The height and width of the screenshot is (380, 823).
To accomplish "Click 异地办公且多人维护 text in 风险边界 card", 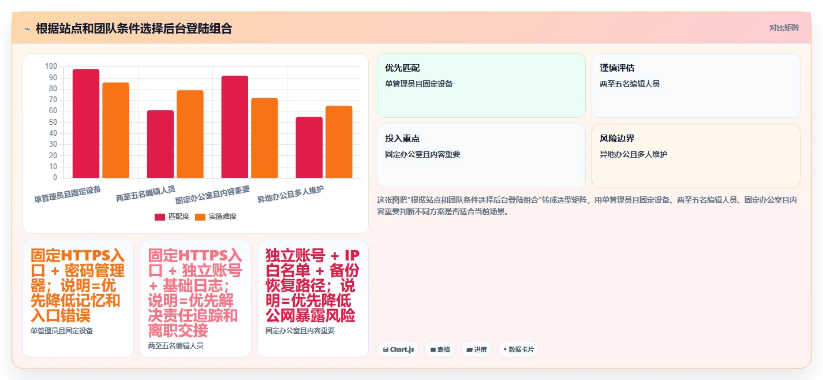I will click(x=634, y=154).
